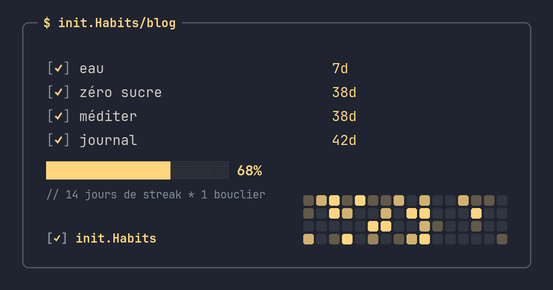Click the filled portion of progress bar
The width and height of the screenshot is (553, 290).
[x=108, y=170]
